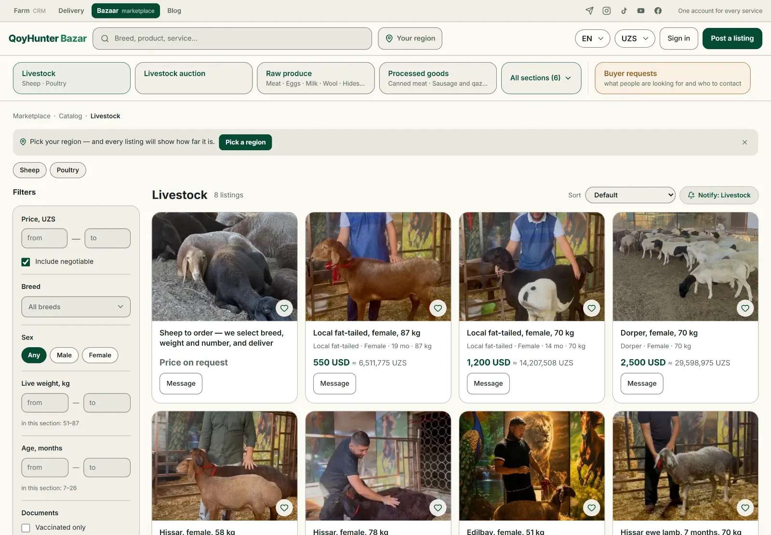Click Notify: Livestock button

(x=719, y=195)
